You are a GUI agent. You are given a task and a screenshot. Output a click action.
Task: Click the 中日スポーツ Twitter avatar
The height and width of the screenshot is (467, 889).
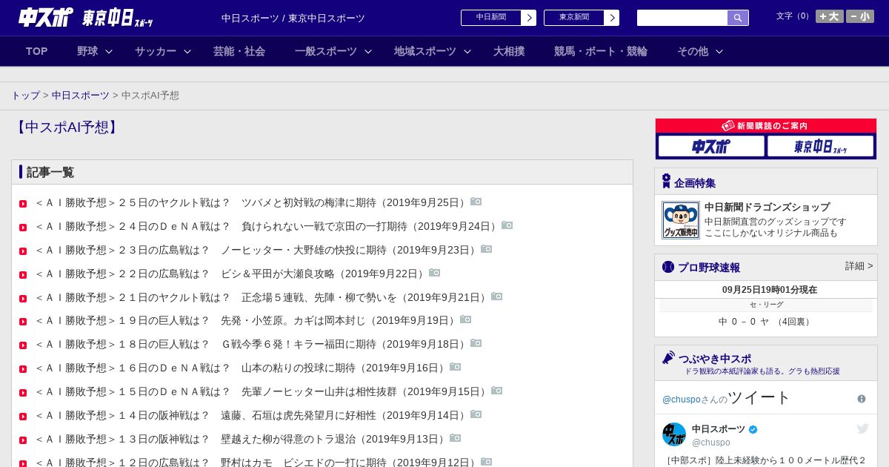pos(674,434)
